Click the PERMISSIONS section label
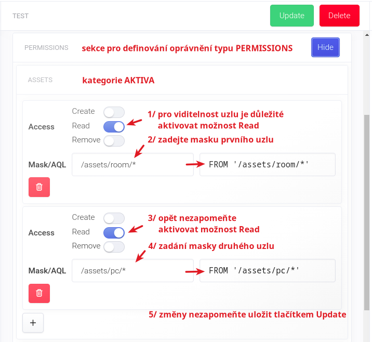The width and height of the screenshot is (372, 342). tap(46, 48)
